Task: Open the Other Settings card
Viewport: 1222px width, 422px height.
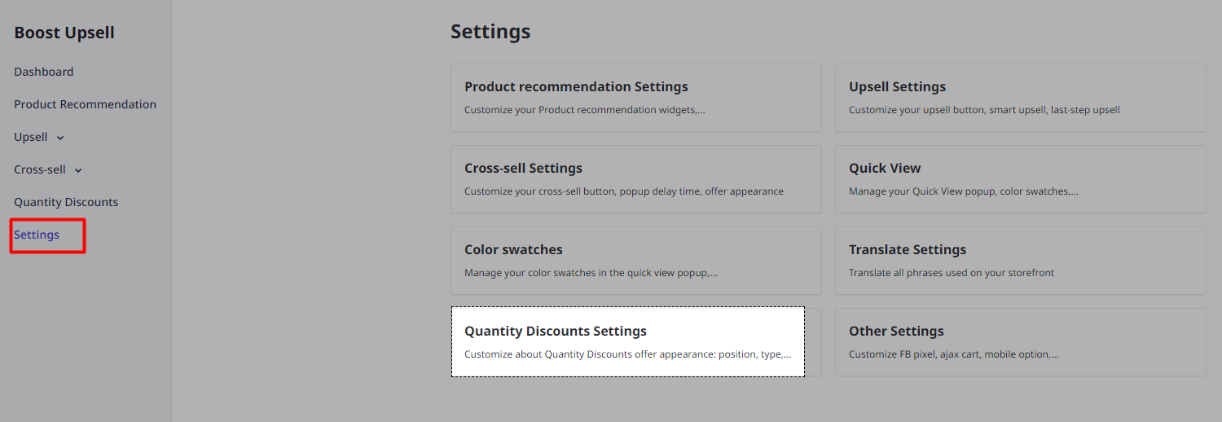Action: 1020,342
